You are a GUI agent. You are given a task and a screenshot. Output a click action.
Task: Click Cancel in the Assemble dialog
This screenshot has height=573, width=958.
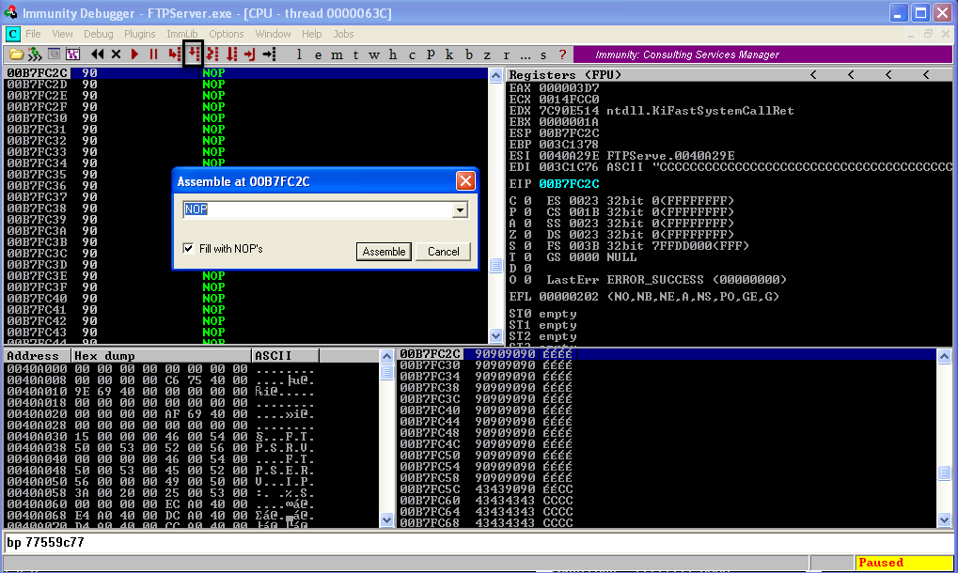[x=443, y=252]
